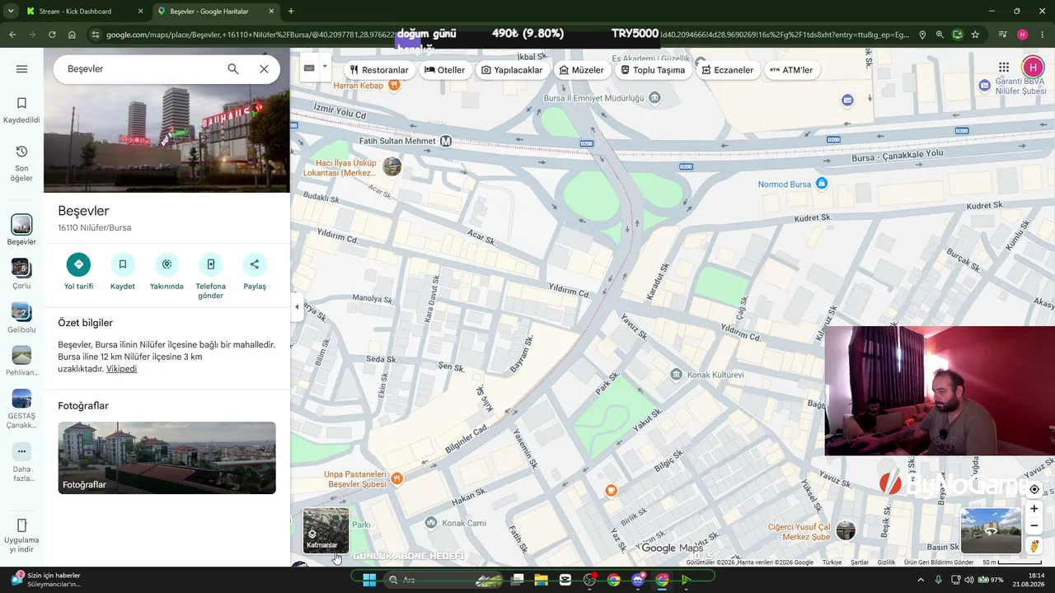This screenshot has height=593, width=1055.
Task: Click the Gizlilik privacy link
Action: 886,563
